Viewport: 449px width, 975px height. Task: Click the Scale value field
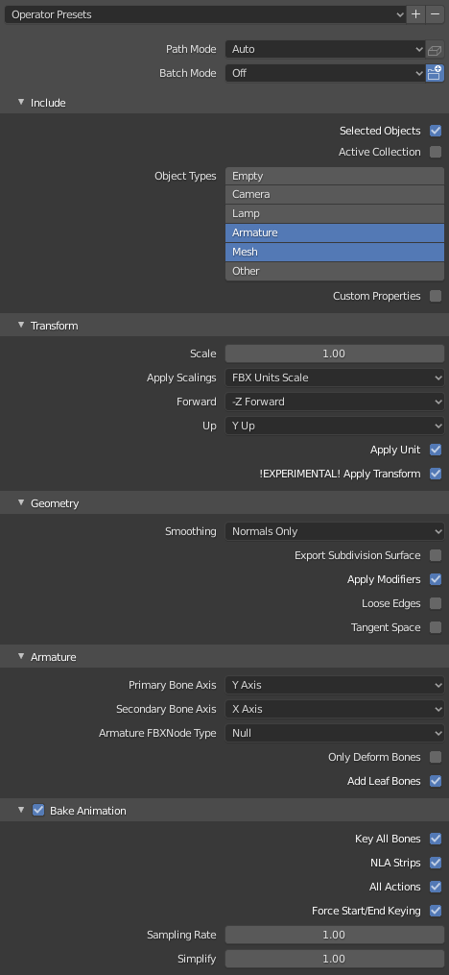pyautogui.click(x=335, y=353)
